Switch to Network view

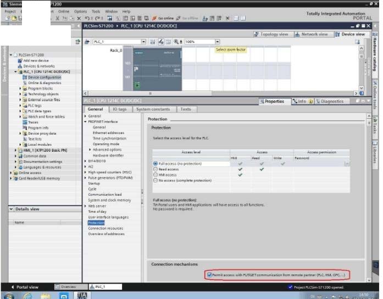(x=311, y=34)
